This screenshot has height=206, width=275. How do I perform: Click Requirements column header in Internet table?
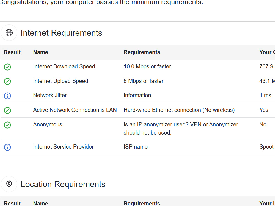pos(142,52)
